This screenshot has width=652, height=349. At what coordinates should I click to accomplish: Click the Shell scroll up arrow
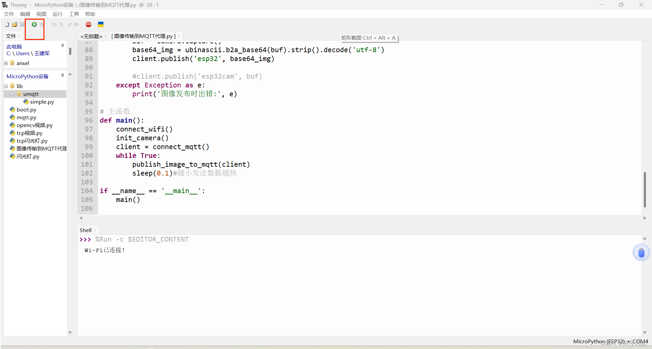coord(645,238)
